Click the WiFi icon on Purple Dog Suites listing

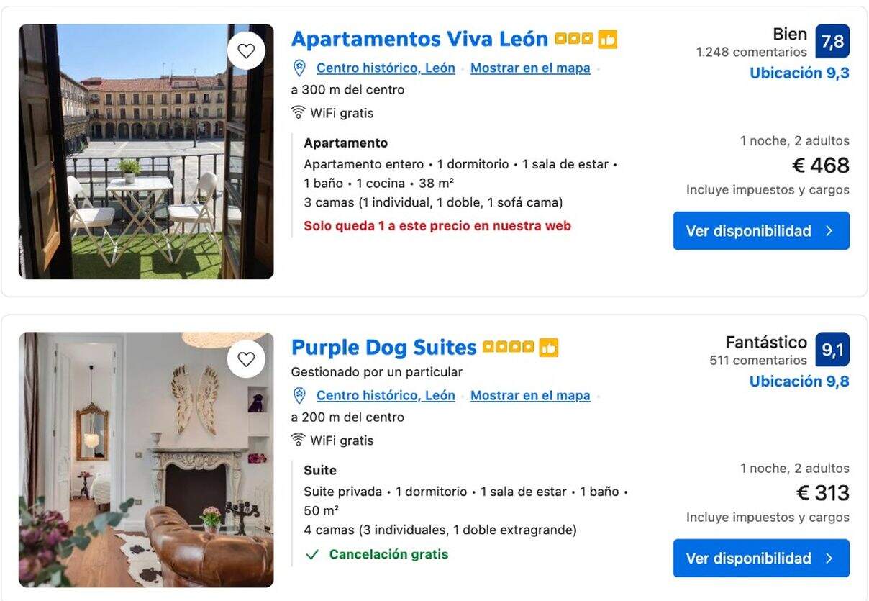pos(297,440)
